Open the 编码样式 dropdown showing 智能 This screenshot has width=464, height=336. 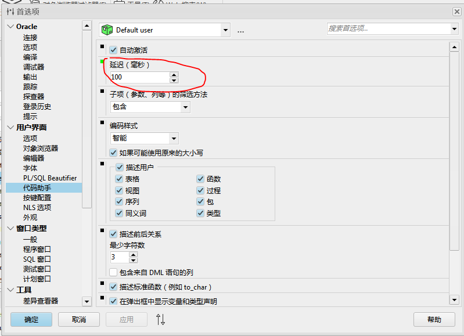point(173,138)
